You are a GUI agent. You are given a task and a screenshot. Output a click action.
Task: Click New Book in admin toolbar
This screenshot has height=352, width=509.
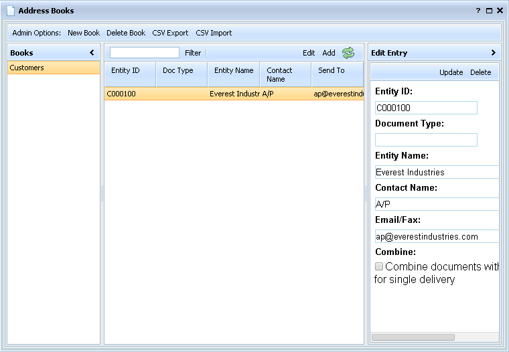84,33
